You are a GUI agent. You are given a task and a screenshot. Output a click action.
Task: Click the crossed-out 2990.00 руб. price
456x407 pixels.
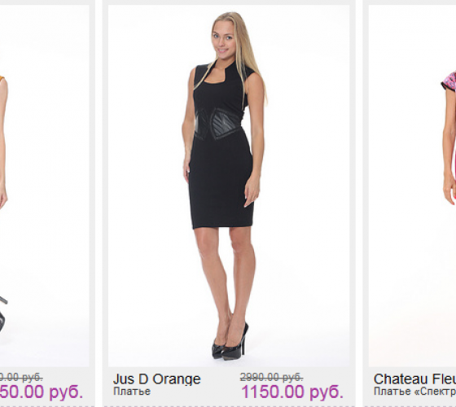(x=272, y=378)
